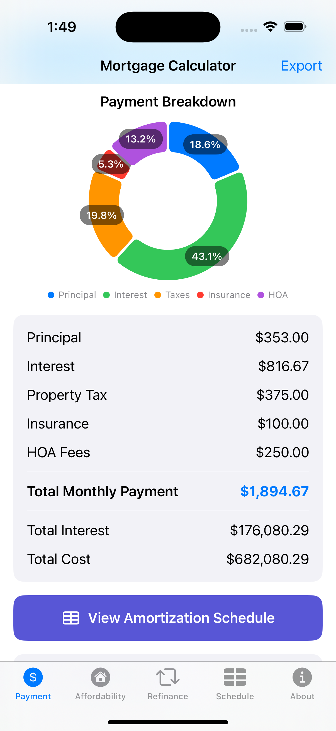Switch to the Affordability tab label
This screenshot has width=336, height=731.
pos(100,696)
